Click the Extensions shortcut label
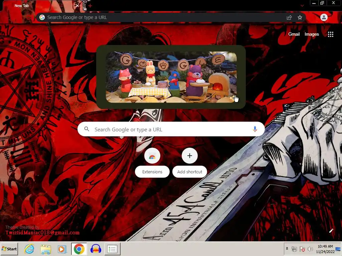This screenshot has height=256, width=342. click(x=152, y=172)
